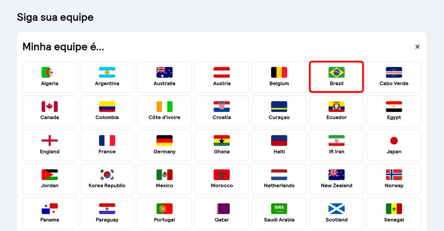Click the 'Siga sua equipe' title
This screenshot has width=444, height=231.
click(55, 18)
